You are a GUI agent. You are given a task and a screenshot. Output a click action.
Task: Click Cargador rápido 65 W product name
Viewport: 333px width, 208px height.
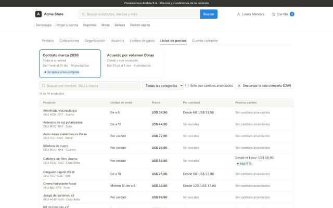click(x=59, y=172)
